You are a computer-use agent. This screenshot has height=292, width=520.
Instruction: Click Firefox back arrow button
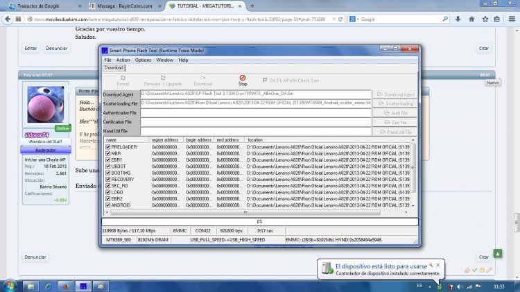pos(8,19)
